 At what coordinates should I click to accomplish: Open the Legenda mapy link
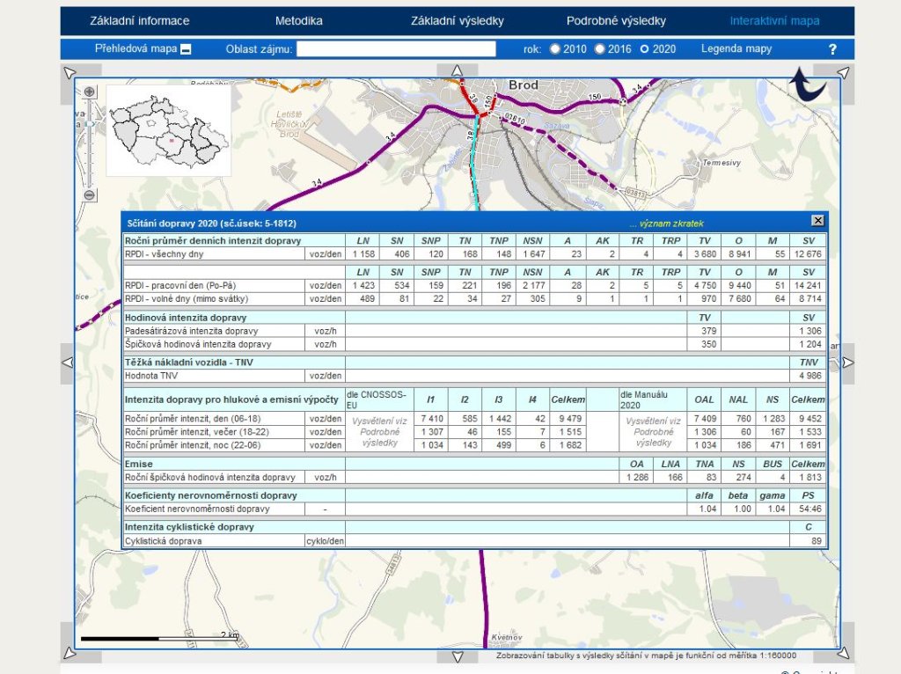coord(736,49)
